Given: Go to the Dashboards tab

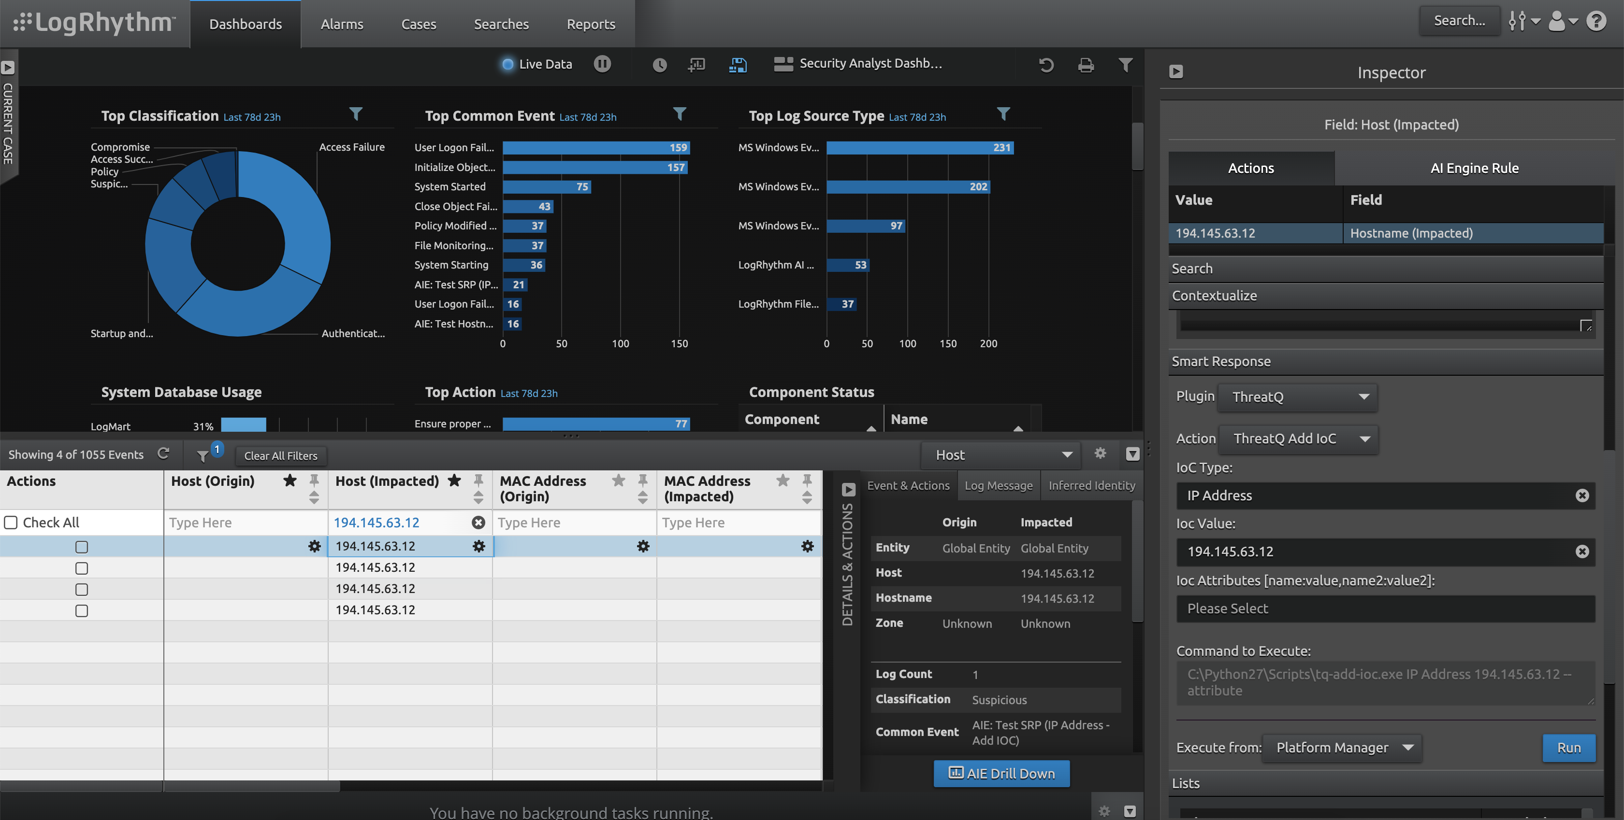Looking at the screenshot, I should tap(245, 24).
